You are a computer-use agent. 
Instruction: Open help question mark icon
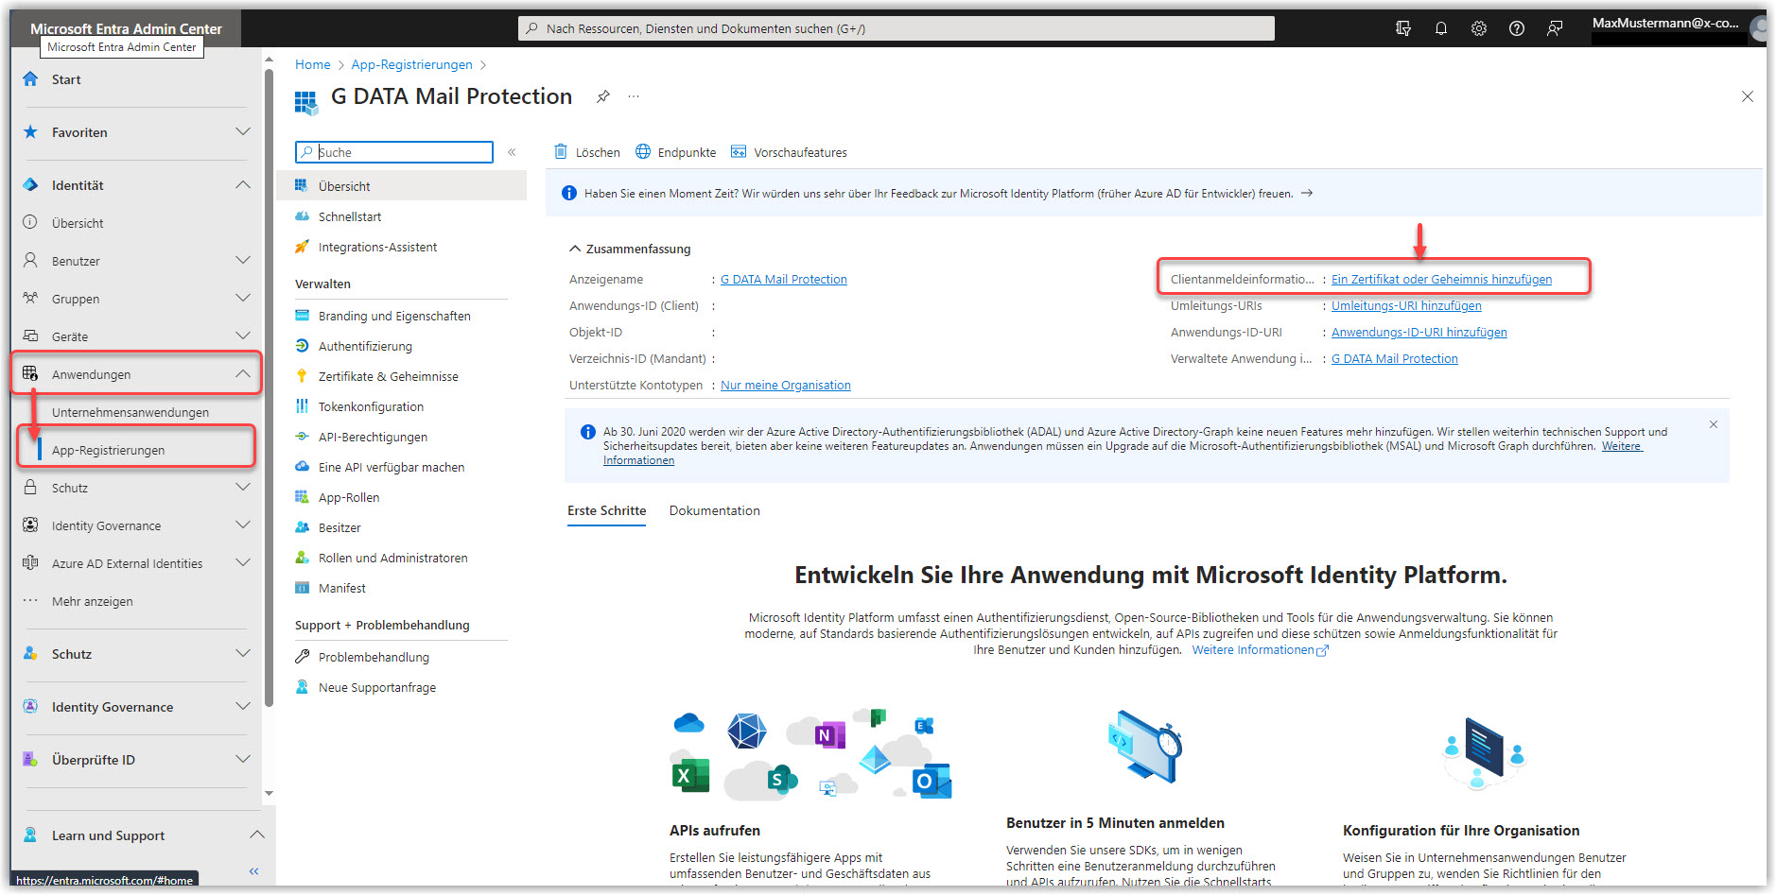[1517, 28]
